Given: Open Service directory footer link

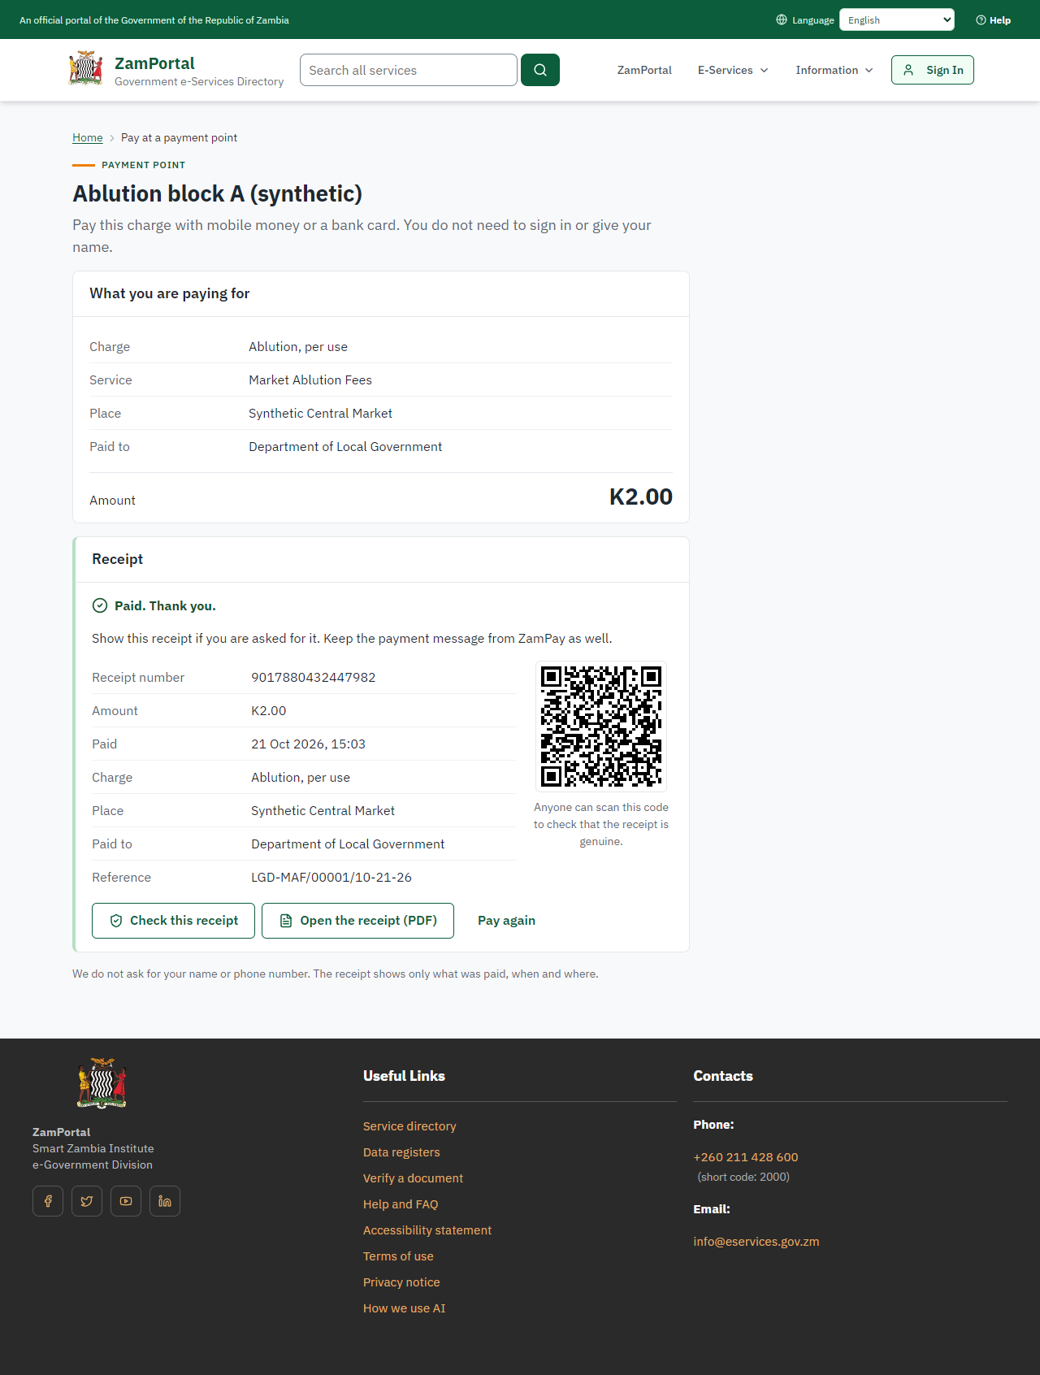Looking at the screenshot, I should click(409, 1126).
